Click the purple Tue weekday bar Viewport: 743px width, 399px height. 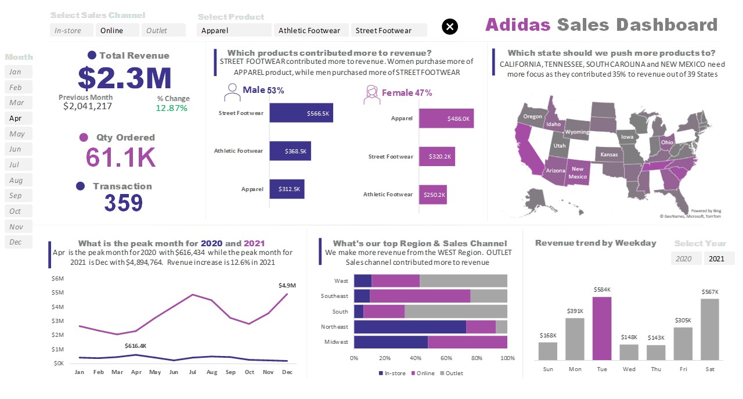click(602, 329)
